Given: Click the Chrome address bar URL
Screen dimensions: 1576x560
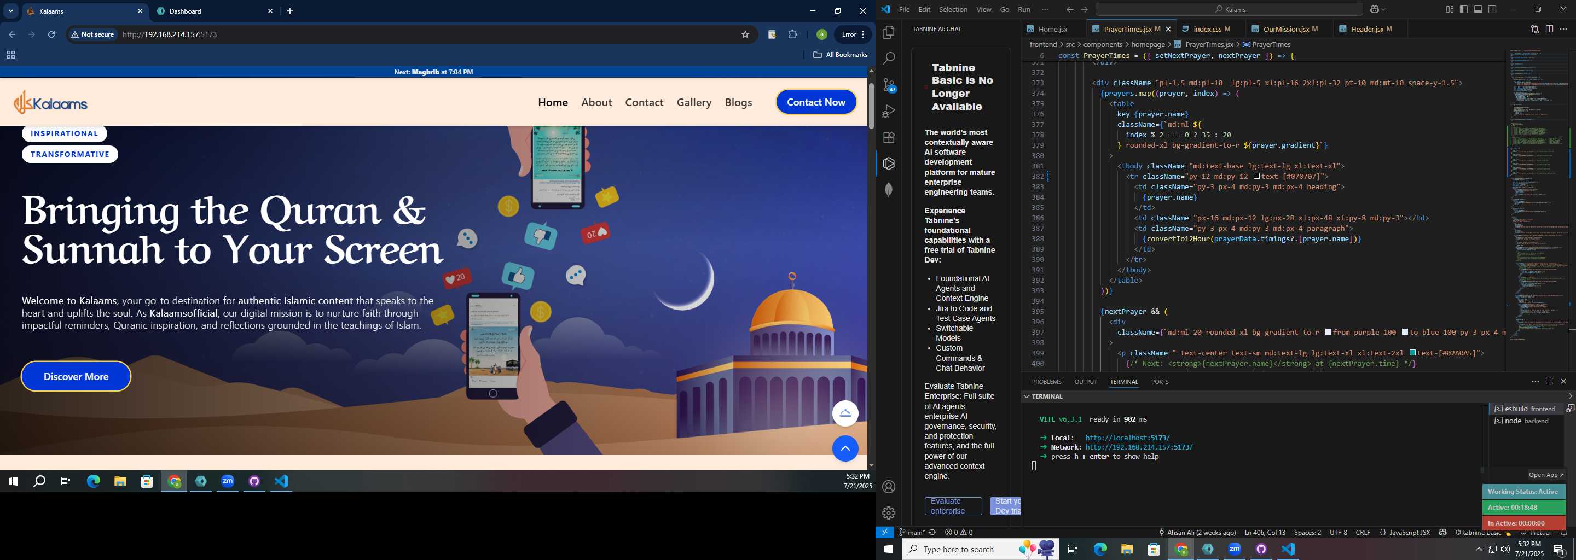Looking at the screenshot, I should [170, 35].
